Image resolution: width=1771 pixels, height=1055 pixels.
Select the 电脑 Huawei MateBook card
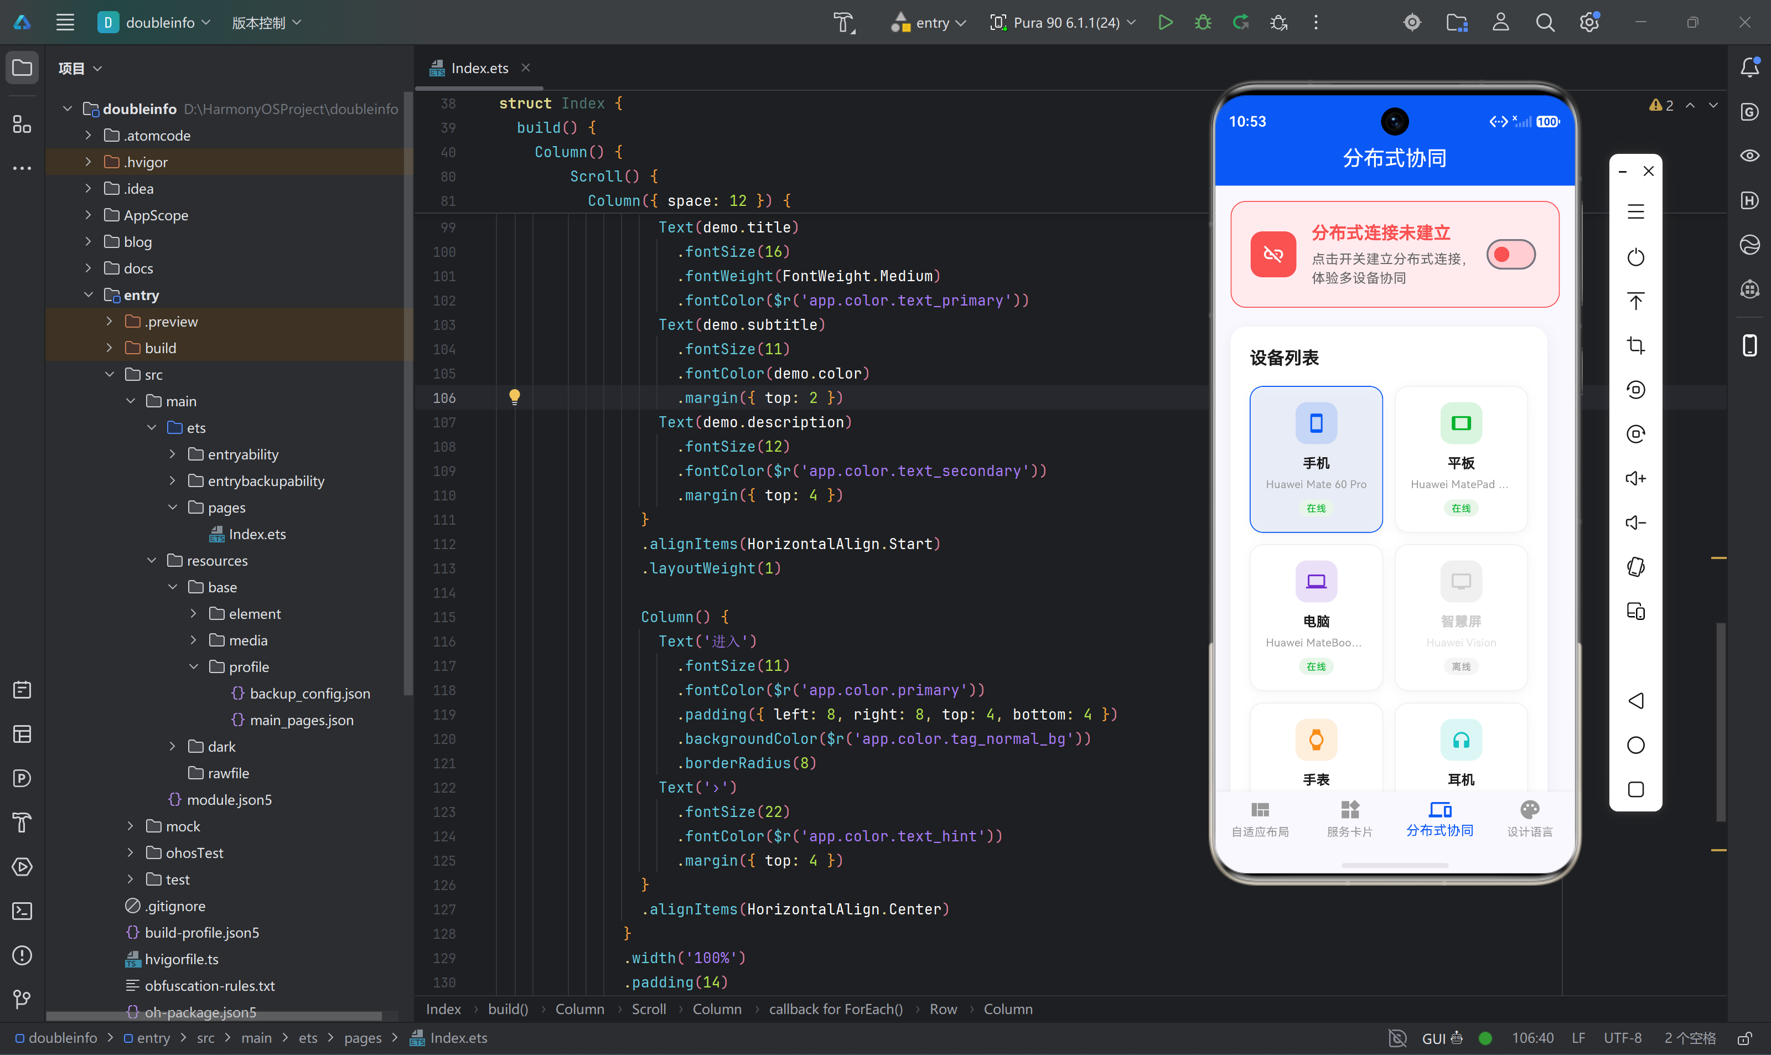click(x=1316, y=617)
